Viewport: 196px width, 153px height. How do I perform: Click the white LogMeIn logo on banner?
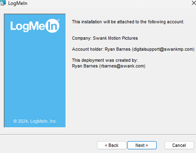(35, 26)
